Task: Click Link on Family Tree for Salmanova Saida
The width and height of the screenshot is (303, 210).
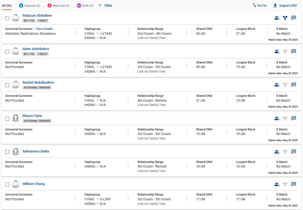Action: (151, 171)
